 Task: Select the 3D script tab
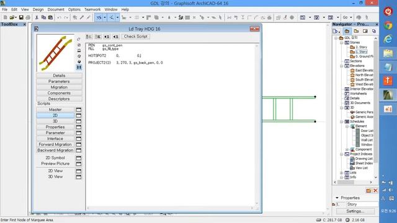pos(55,121)
